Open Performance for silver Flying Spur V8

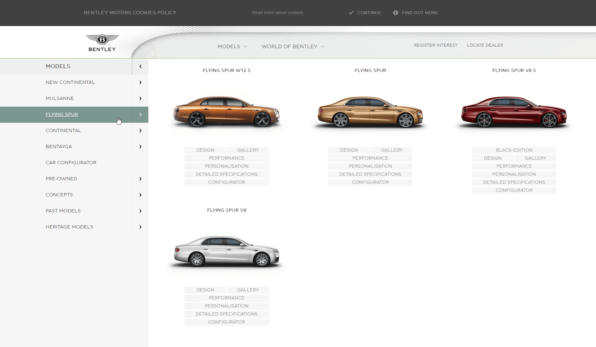[x=227, y=298]
